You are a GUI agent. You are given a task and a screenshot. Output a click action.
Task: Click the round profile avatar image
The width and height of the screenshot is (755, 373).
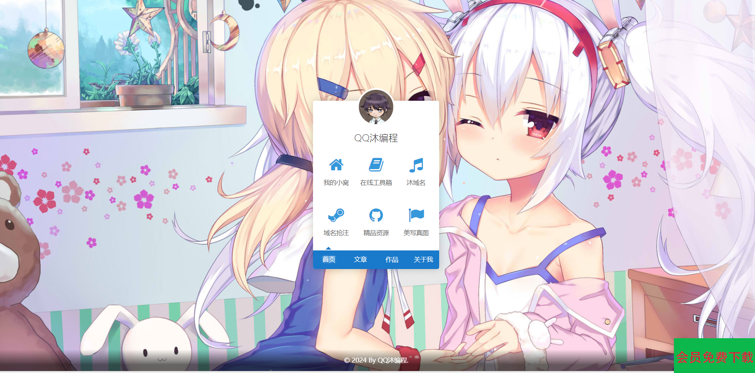(376, 107)
